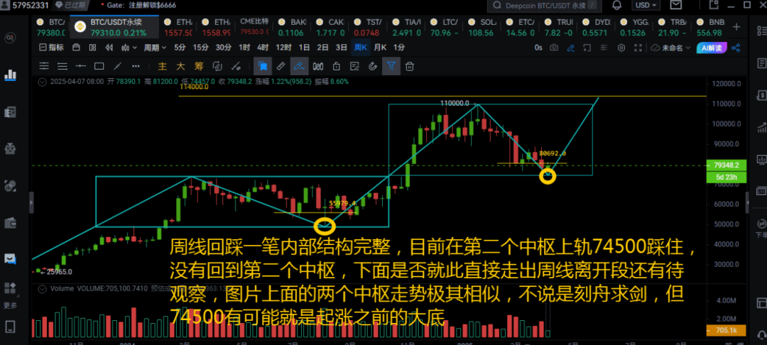Toggle the 大 indicator button

180,66
